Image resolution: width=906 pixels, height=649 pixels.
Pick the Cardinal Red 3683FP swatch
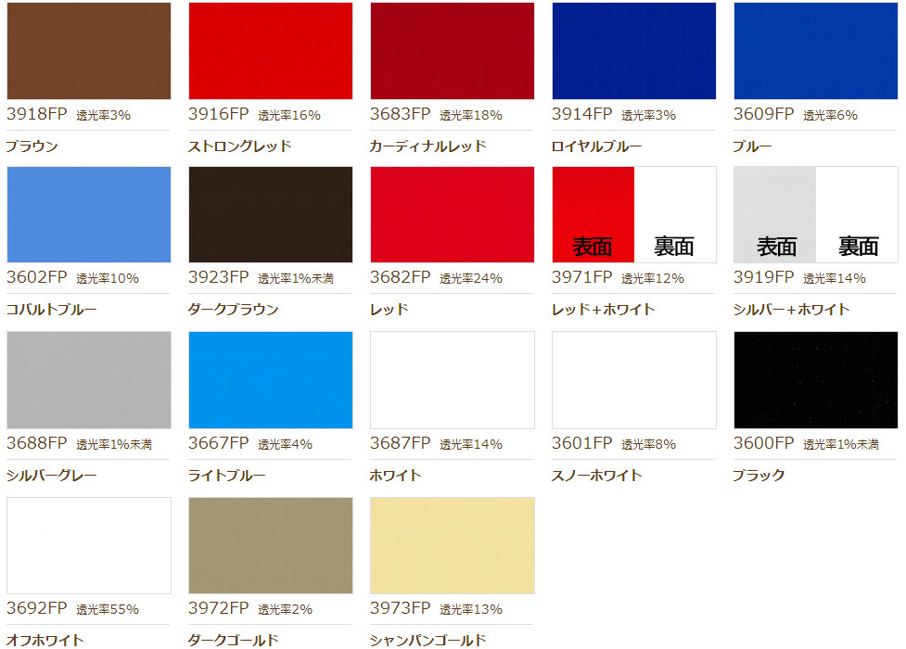coord(453,51)
